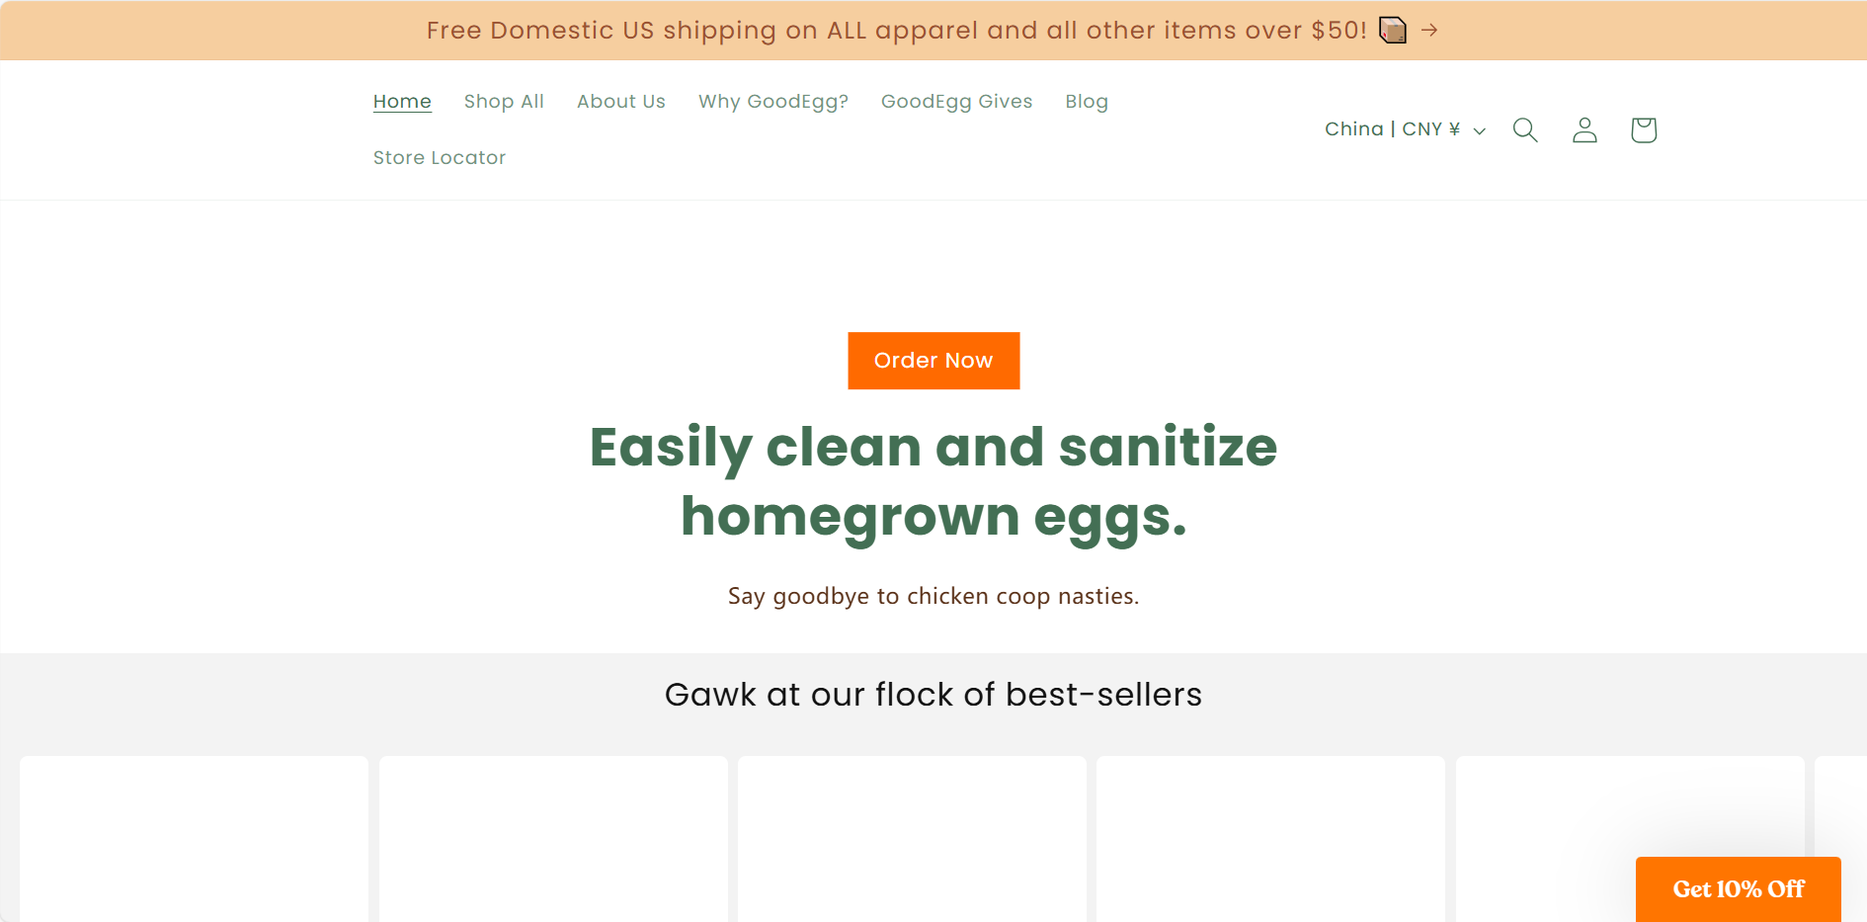Visit the GoodEgg Gives page
This screenshot has width=1867, height=922.
coord(956,102)
